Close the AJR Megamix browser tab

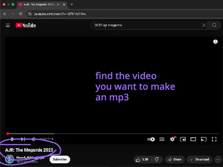point(64,5)
